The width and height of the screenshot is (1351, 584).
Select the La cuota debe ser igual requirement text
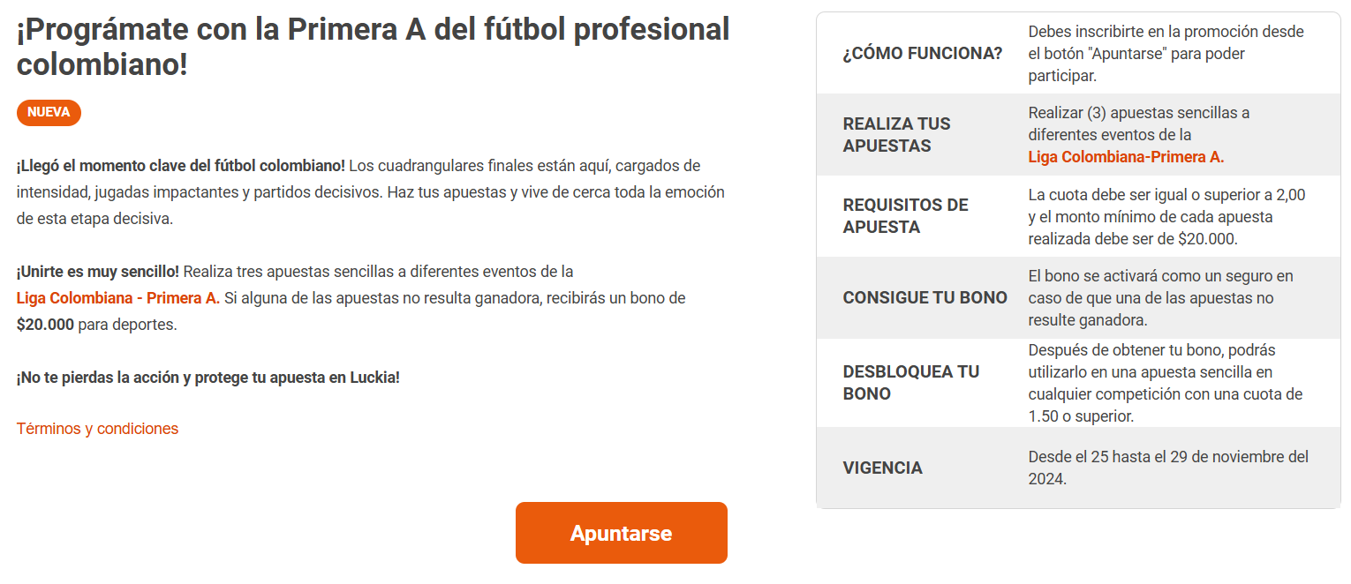[x=1166, y=216]
